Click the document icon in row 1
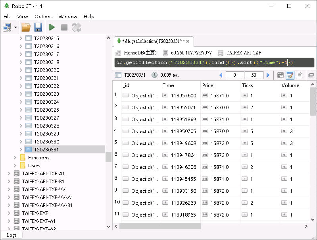Screen dimensions: 317x240 pos(125,95)
